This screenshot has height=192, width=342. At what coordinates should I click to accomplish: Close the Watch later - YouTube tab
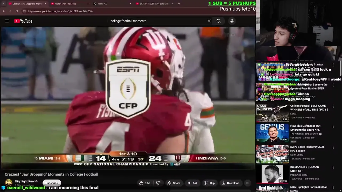pyautogui.click(x=88, y=4)
